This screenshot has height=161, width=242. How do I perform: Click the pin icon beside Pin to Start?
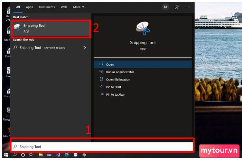click(x=102, y=86)
